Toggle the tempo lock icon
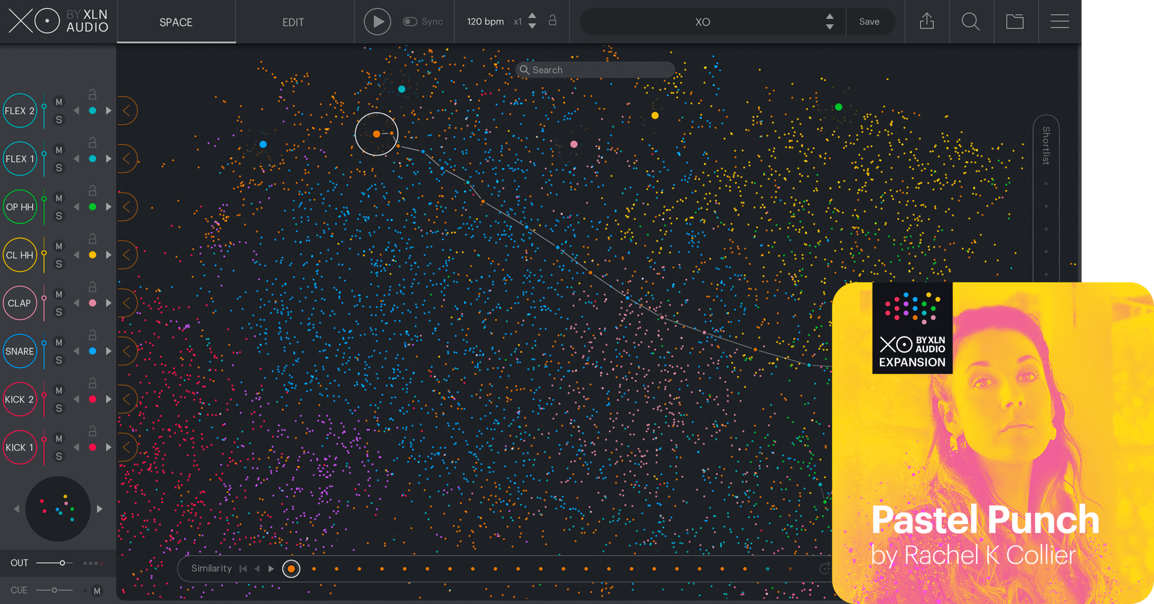This screenshot has width=1154, height=604. tap(552, 20)
